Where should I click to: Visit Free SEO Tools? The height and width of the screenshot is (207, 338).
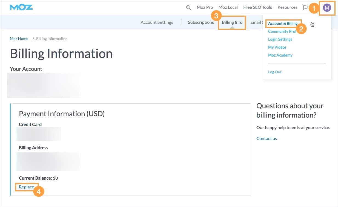[257, 7]
